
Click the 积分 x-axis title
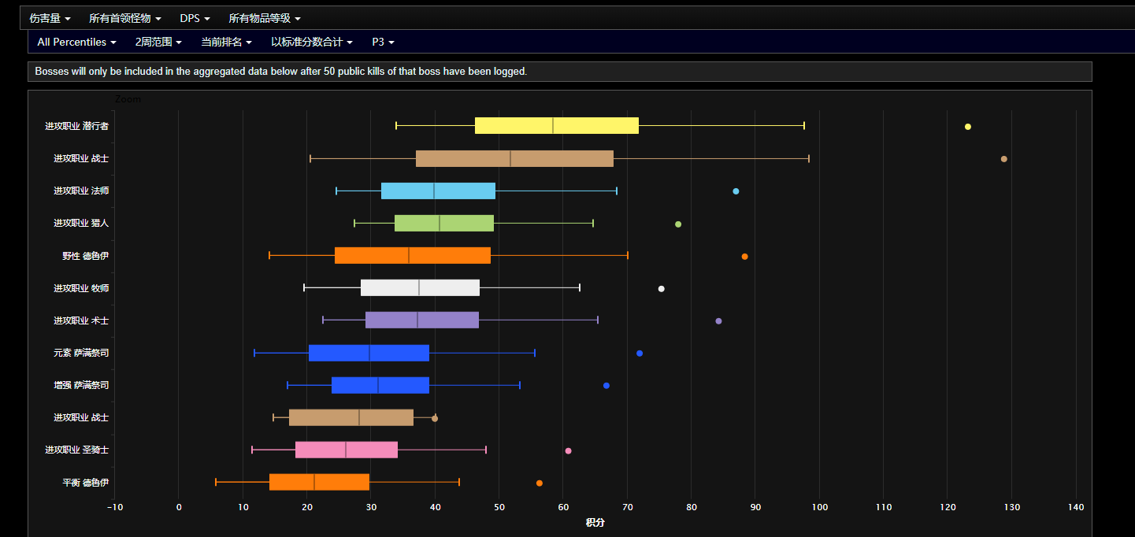coord(595,523)
